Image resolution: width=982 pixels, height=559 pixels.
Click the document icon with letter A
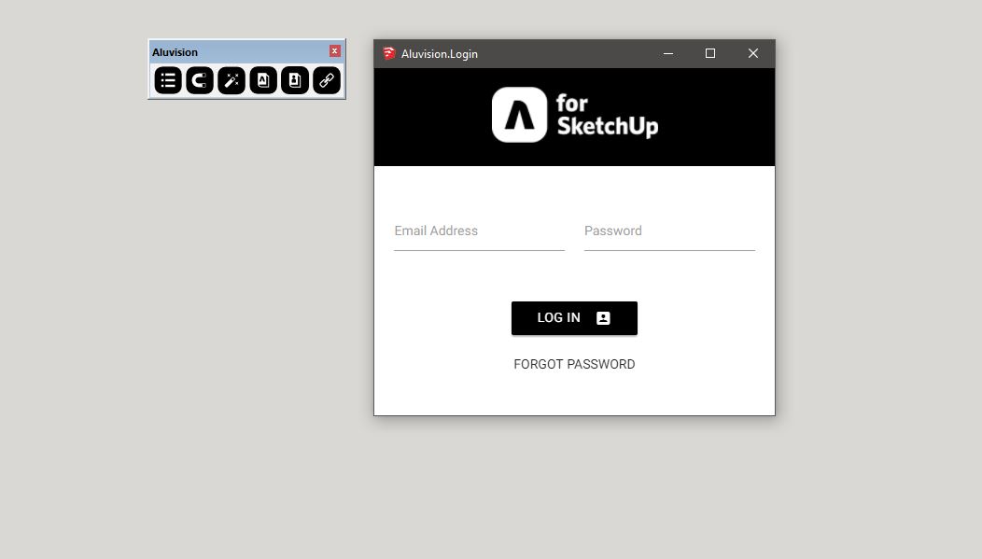pyautogui.click(x=263, y=81)
